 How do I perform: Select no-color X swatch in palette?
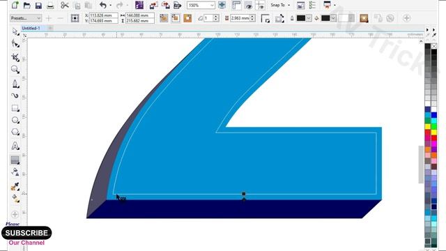[433, 46]
